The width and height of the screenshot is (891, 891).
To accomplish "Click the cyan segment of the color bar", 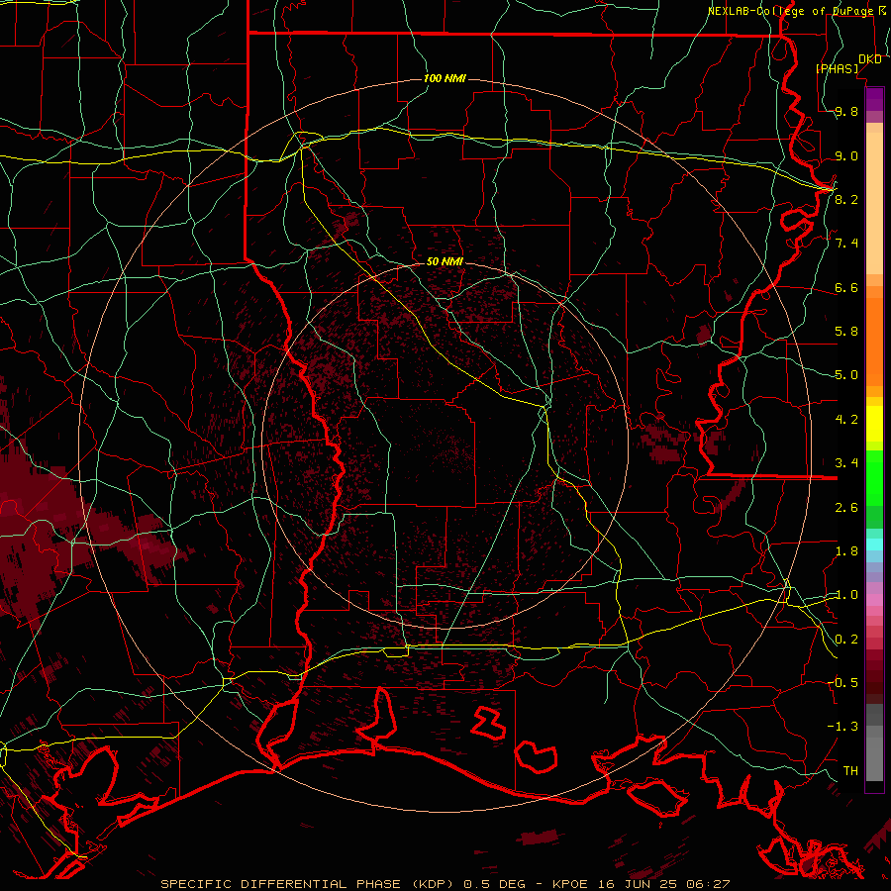I will pyautogui.click(x=874, y=544).
